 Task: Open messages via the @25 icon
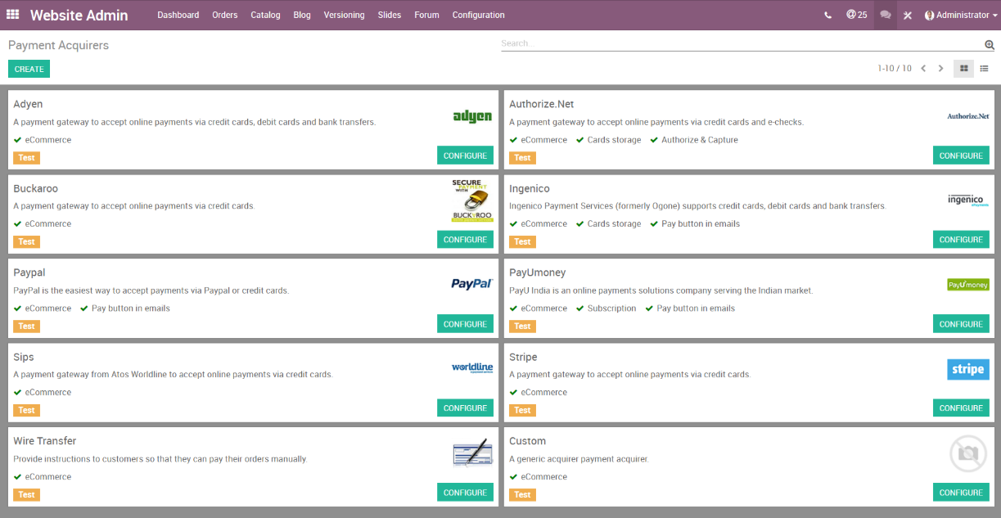click(856, 14)
